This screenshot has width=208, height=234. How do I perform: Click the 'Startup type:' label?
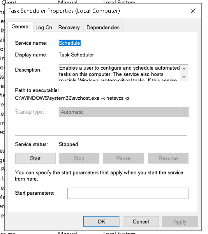click(x=30, y=112)
